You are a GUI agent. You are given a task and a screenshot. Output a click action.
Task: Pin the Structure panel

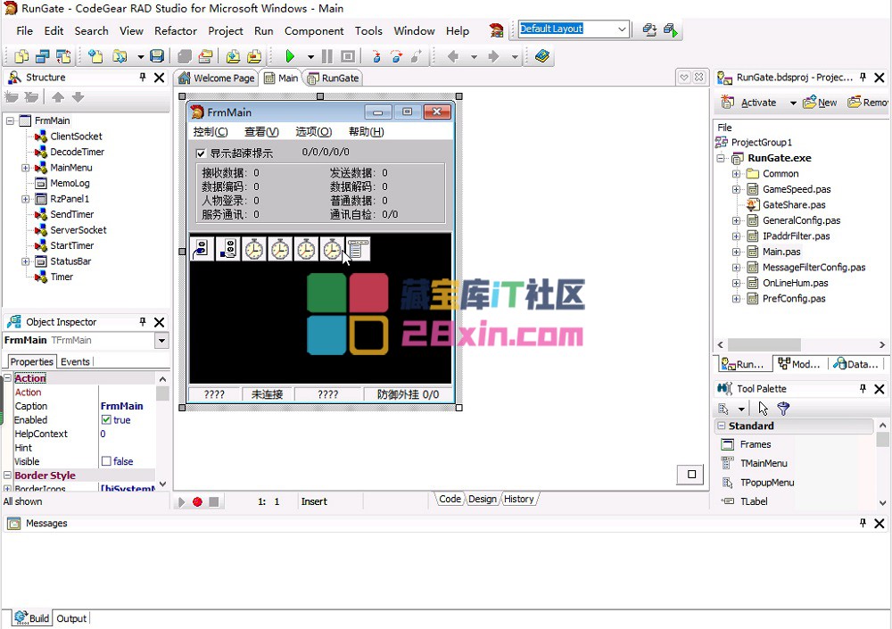pos(143,77)
